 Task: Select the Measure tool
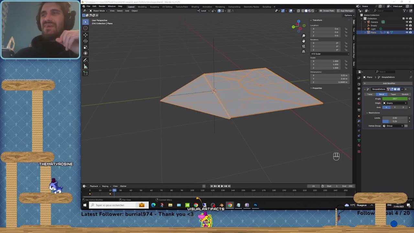(85, 66)
